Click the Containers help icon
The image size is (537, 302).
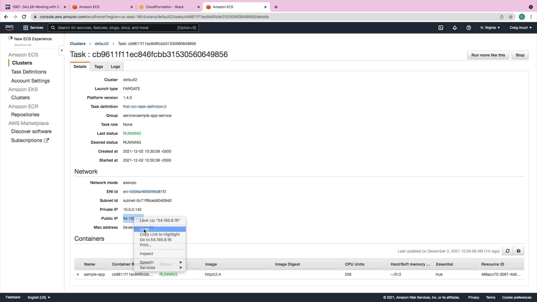(519, 251)
